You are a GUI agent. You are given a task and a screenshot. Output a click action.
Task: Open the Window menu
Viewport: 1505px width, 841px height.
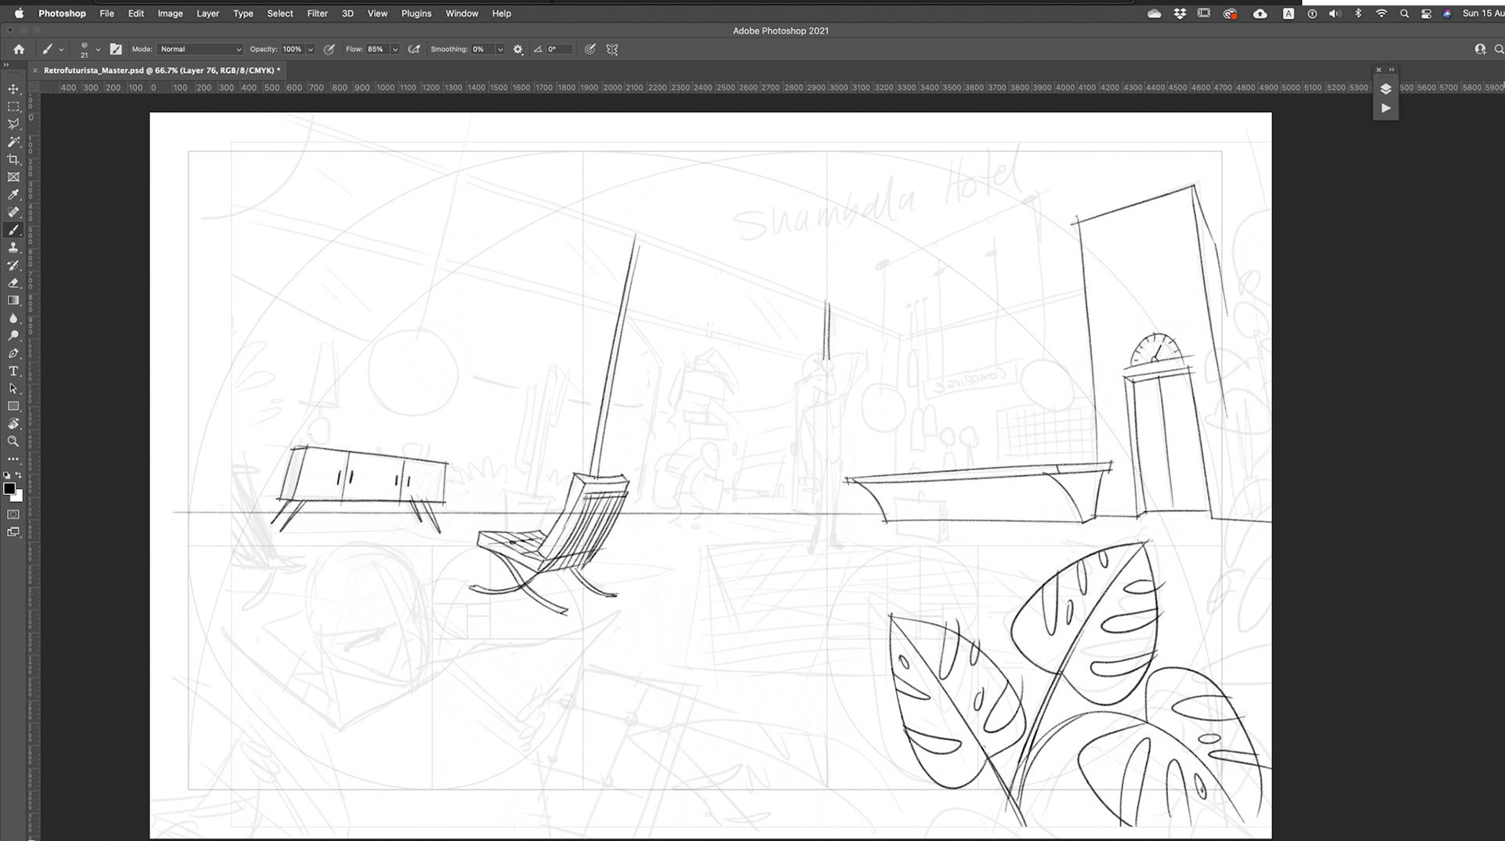click(x=462, y=13)
